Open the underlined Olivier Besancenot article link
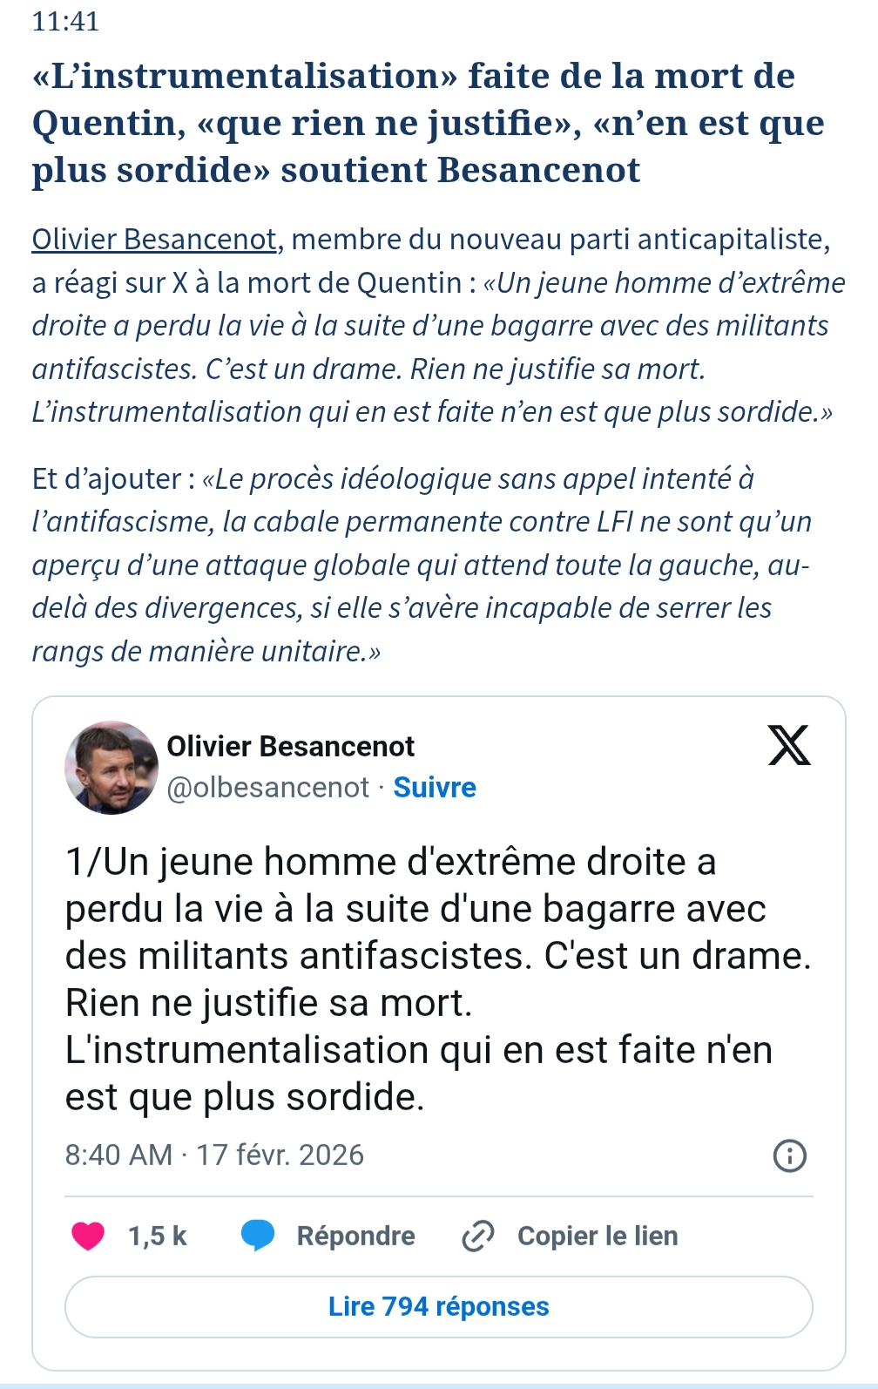 154,240
